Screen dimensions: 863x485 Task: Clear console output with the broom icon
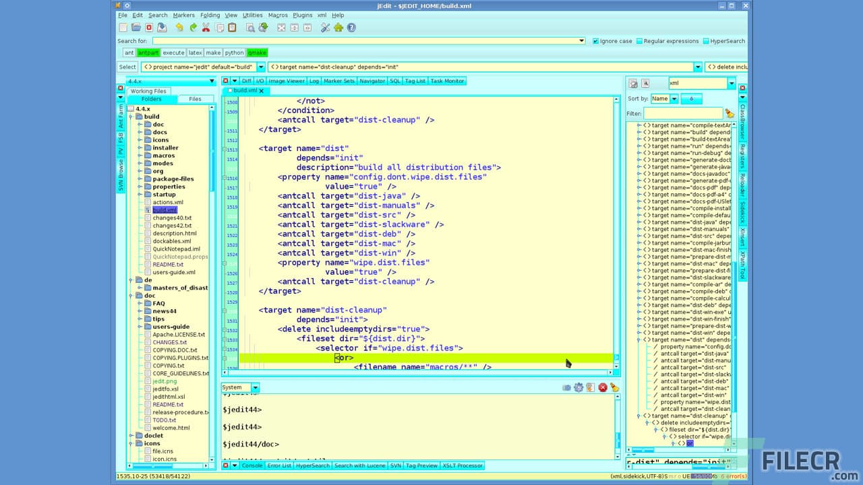pyautogui.click(x=613, y=387)
